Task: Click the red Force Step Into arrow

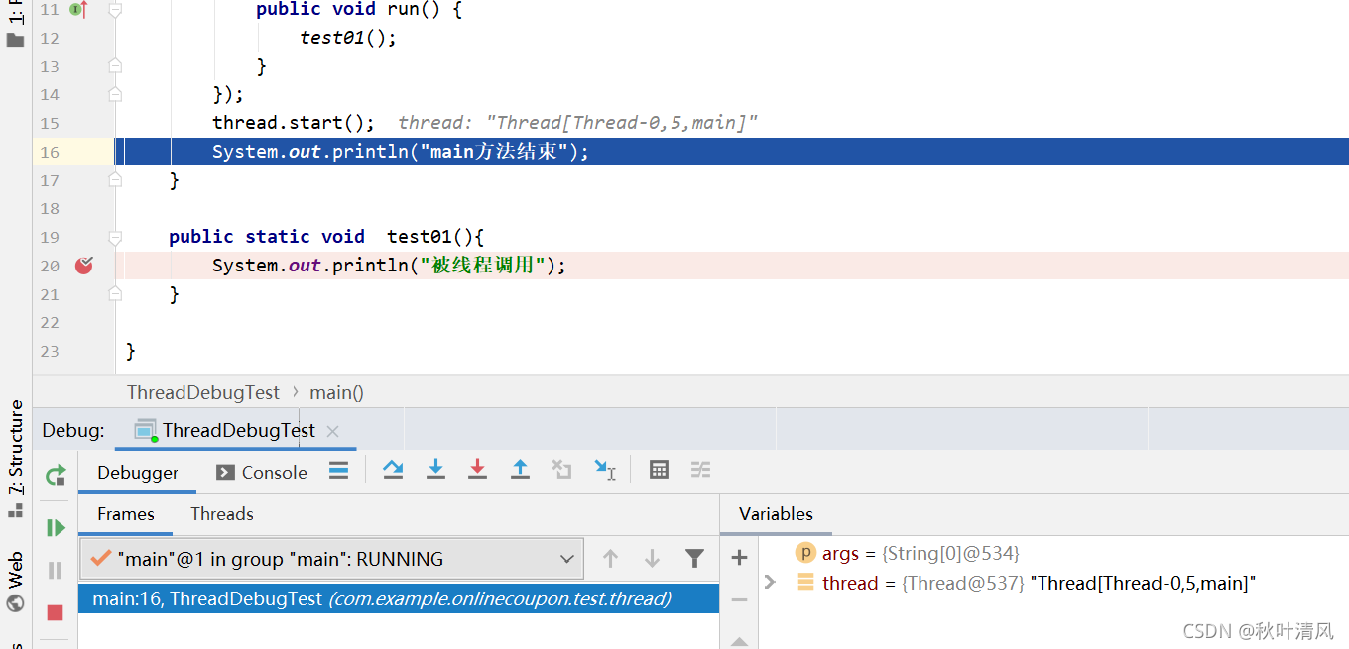Action: click(477, 470)
